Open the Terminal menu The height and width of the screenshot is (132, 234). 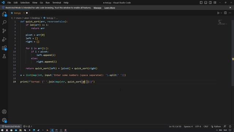57,3
